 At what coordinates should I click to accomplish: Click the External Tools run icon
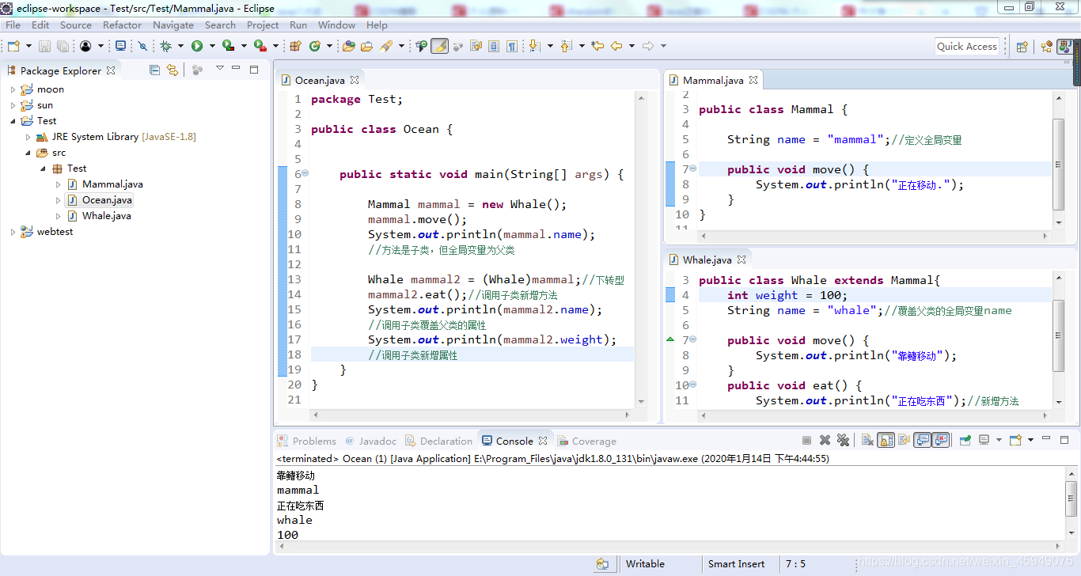[260, 46]
